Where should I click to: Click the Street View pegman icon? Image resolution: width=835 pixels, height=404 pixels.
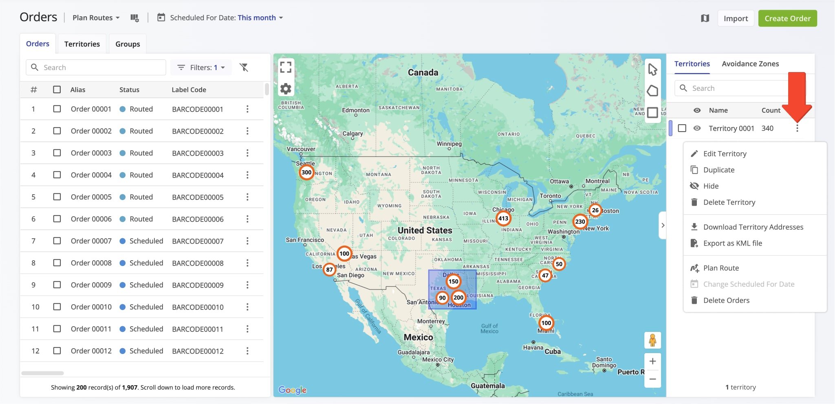click(x=652, y=340)
